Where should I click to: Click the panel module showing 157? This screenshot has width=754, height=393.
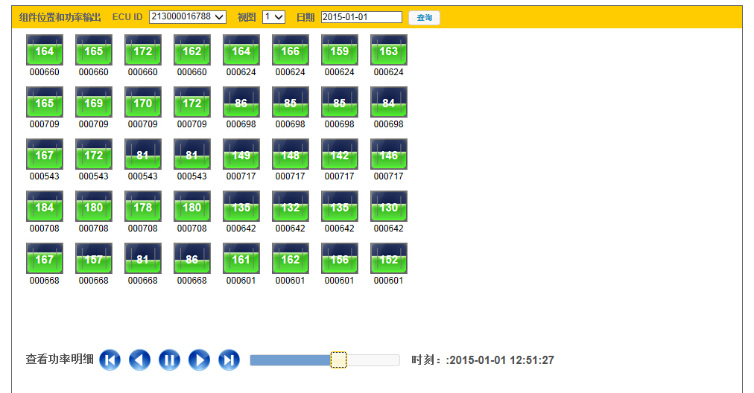tap(94, 259)
